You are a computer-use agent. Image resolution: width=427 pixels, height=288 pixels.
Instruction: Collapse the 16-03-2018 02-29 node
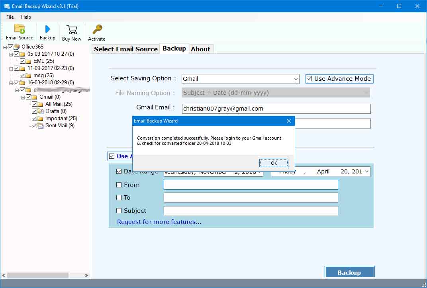[11, 83]
